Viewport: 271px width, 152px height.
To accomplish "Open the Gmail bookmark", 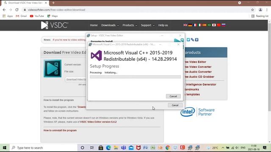I will point(21,16).
